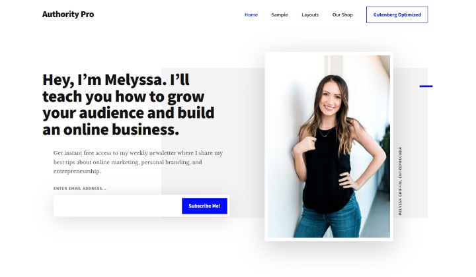Screen dimensions: 476x277
Task: Click the 'Hey, I'm Melyssa' headline line
Action: pos(116,80)
